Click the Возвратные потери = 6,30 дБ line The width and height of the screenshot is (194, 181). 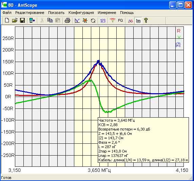124,129
